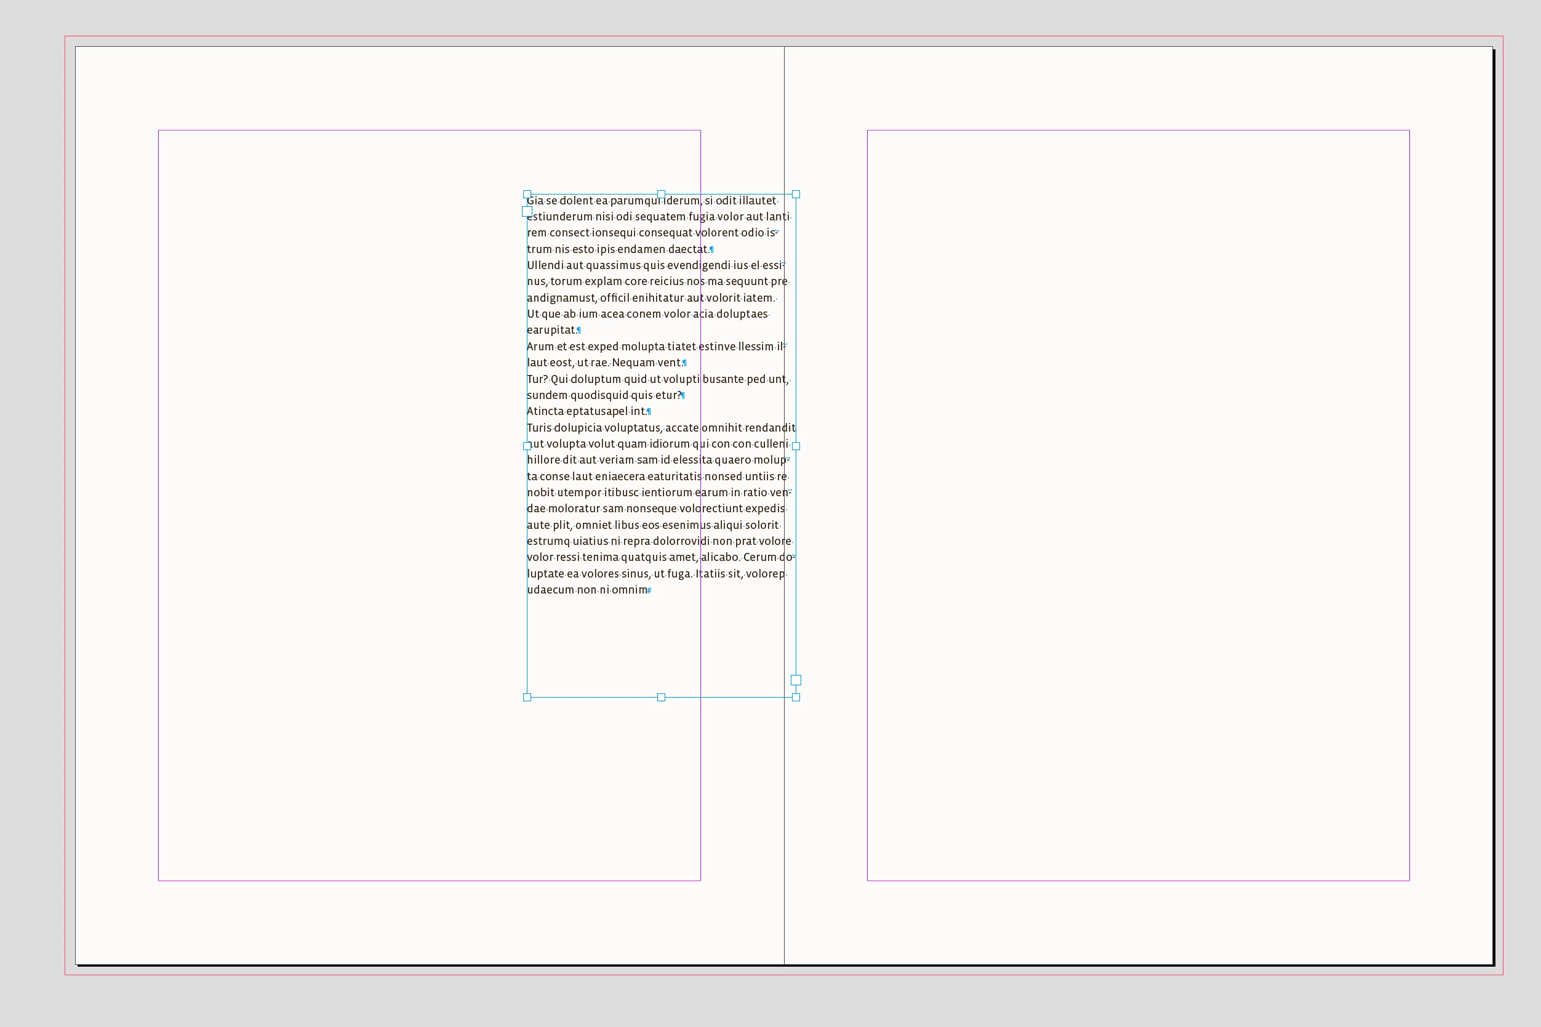Click the text frame's in port box
1541x1027 pixels.
click(x=527, y=212)
